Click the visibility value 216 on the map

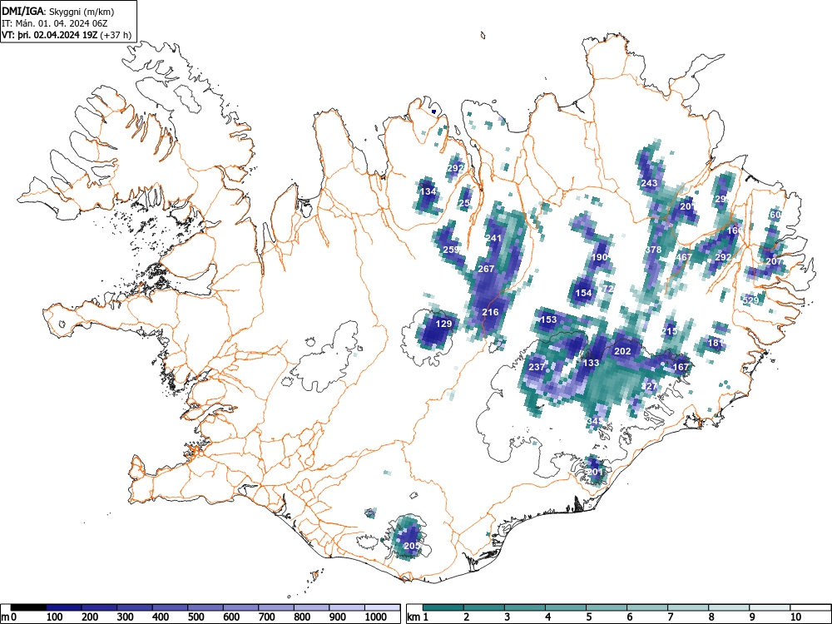(x=490, y=312)
